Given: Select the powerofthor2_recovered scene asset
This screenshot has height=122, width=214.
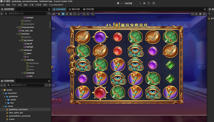Looking at the screenshot, I should click(20, 116).
